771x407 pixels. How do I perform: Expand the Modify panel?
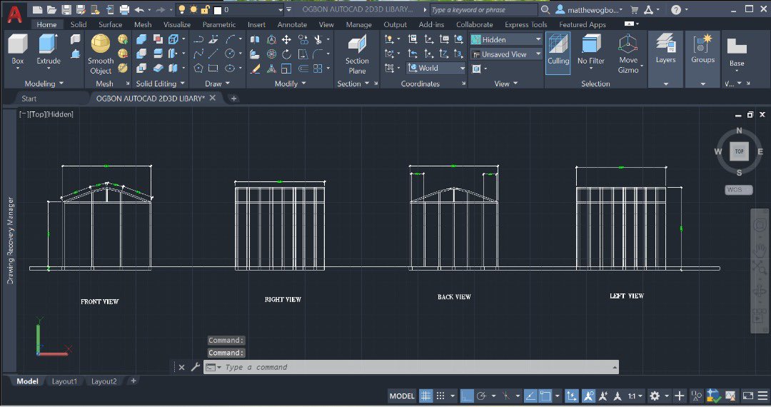pos(290,84)
